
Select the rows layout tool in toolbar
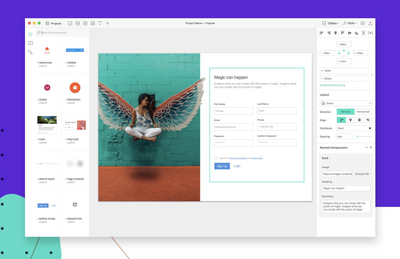(77, 23)
